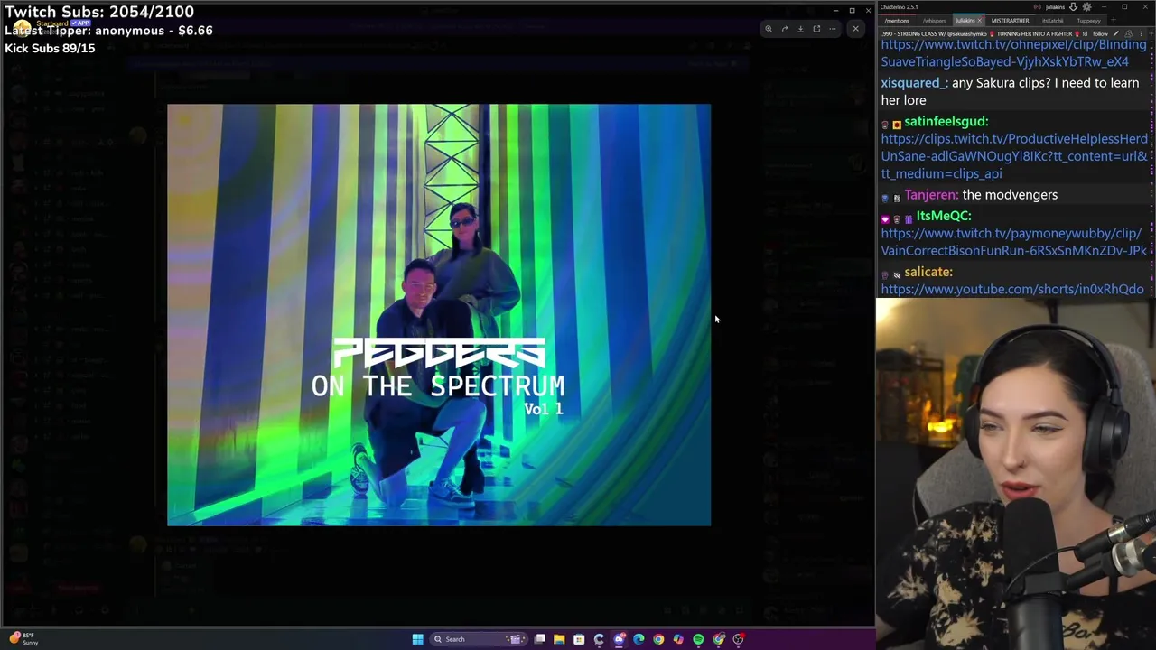
Task: Select the juliakins chat tab
Action: pos(965,21)
